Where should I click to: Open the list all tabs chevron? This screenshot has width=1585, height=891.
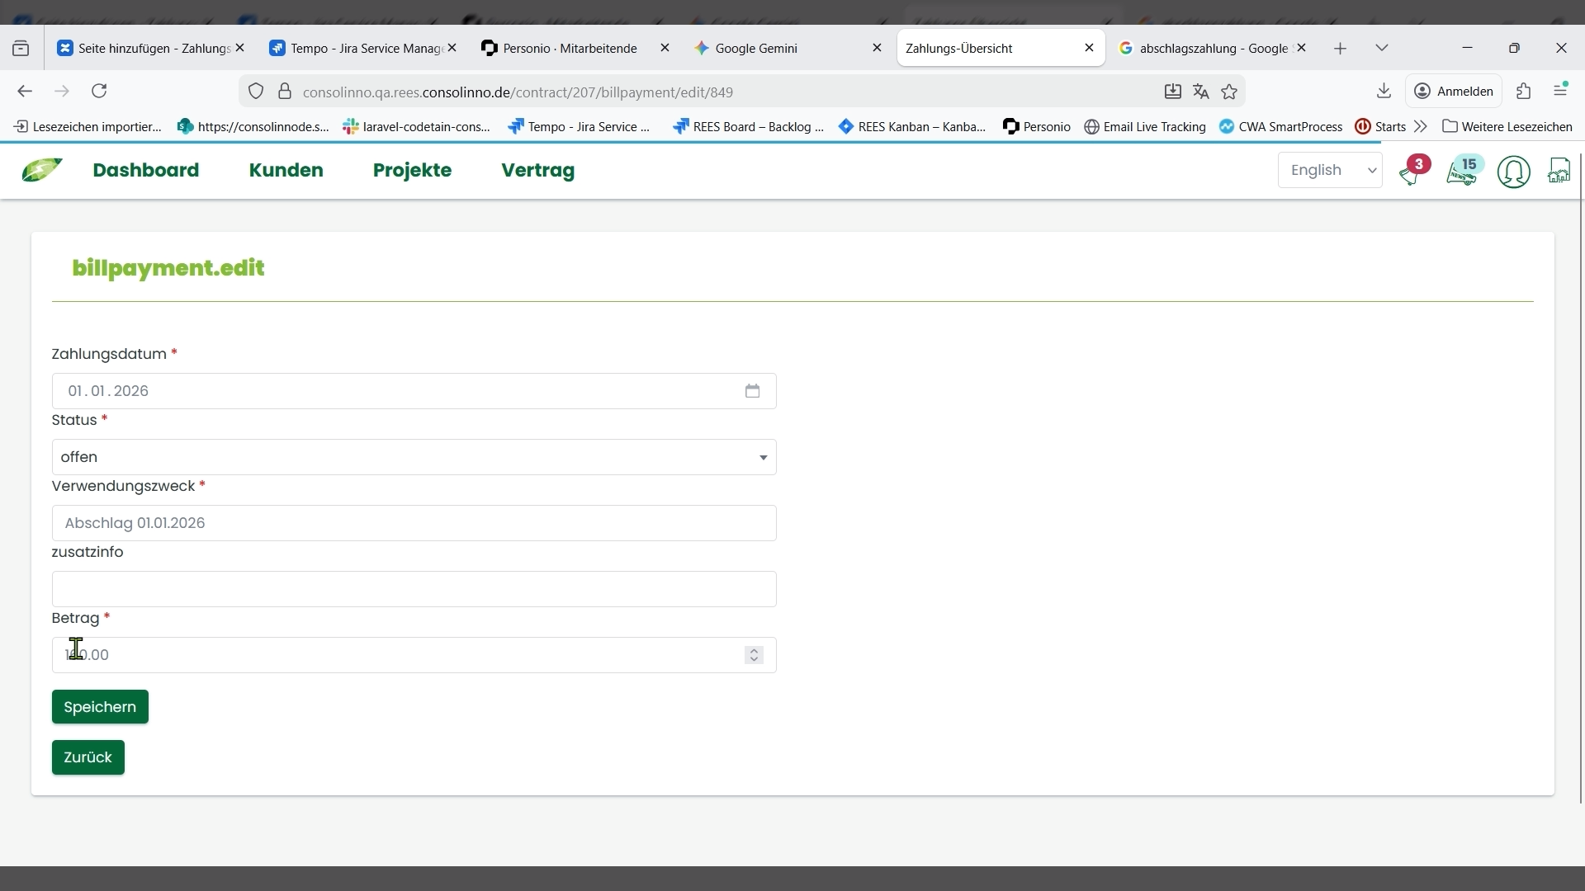tap(1382, 49)
